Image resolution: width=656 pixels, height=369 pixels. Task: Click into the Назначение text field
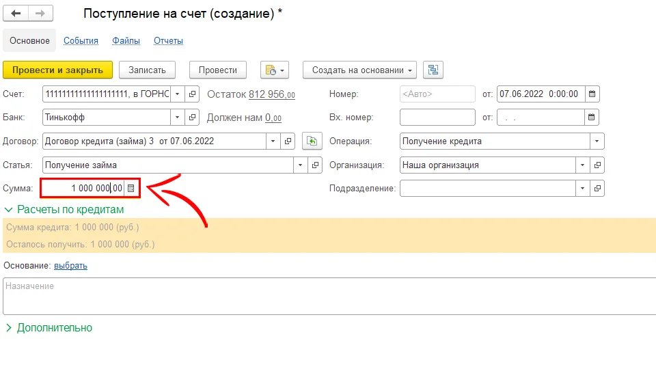pos(328,296)
